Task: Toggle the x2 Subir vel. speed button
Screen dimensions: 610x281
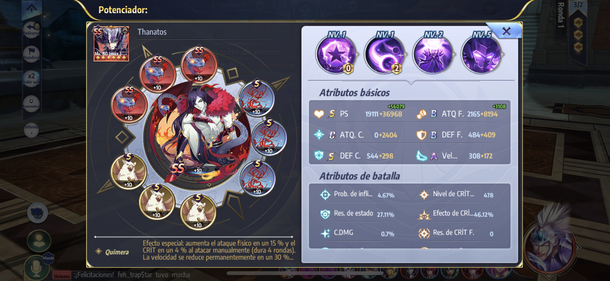Action: [x=31, y=78]
